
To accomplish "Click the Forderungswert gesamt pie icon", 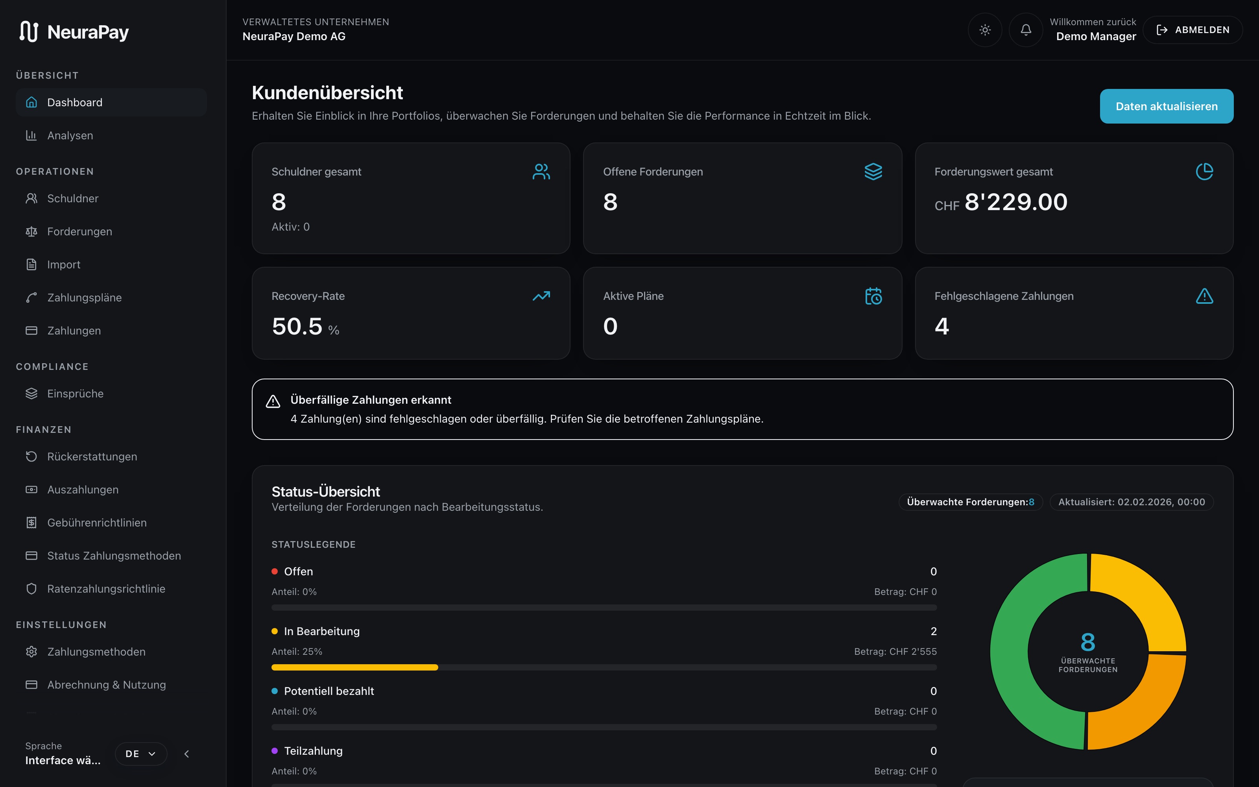I will (x=1204, y=172).
